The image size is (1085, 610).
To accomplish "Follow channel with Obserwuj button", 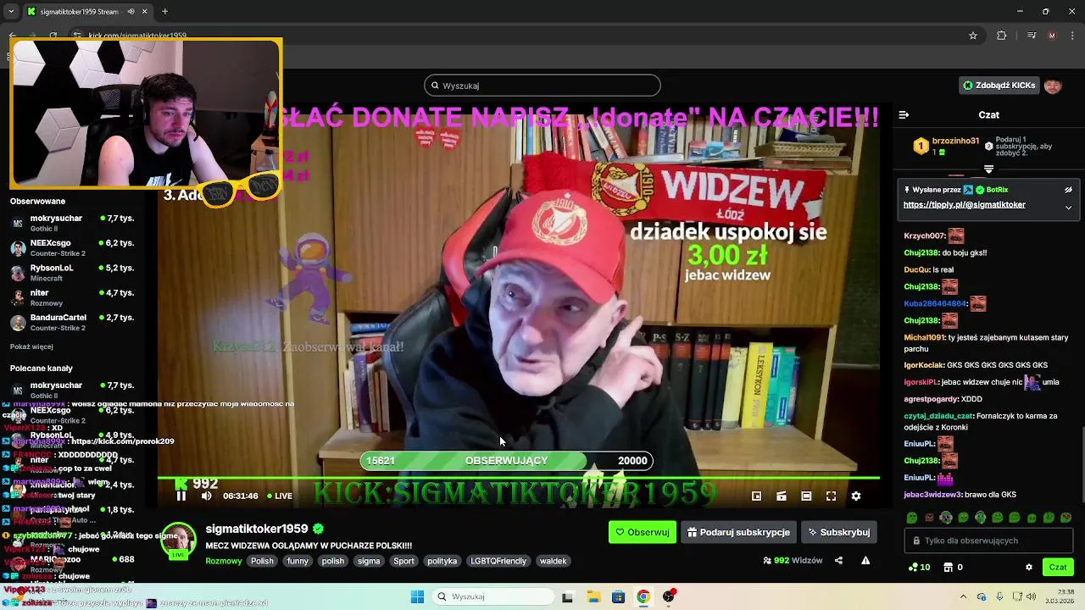I will click(643, 532).
